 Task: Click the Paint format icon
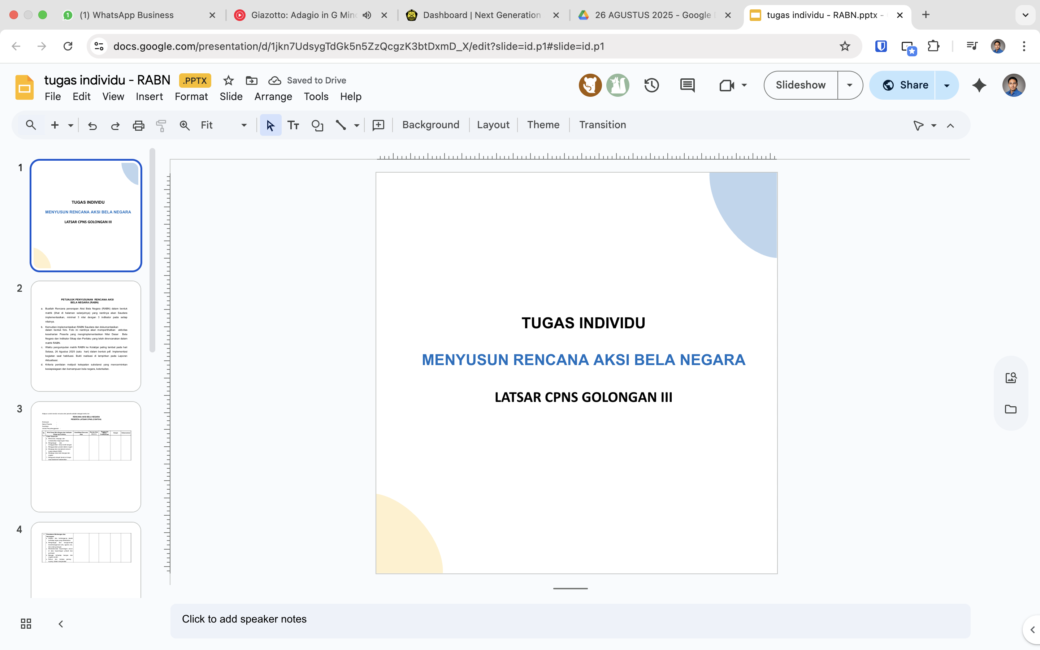(161, 126)
